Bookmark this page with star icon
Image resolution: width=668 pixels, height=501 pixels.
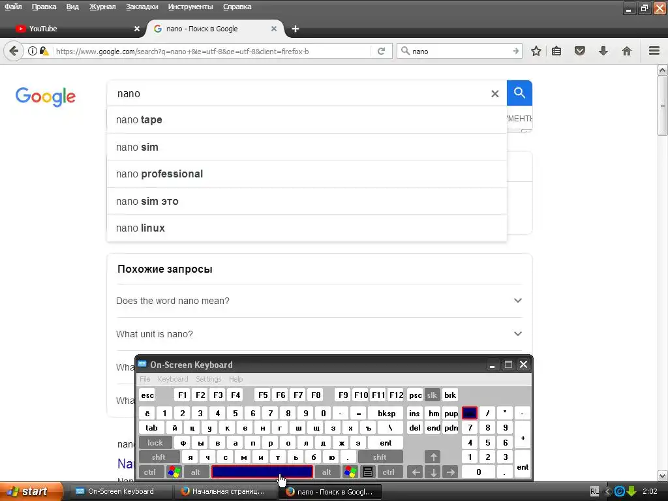click(536, 51)
